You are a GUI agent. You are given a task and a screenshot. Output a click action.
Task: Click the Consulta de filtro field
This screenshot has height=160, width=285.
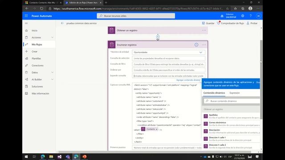(x=169, y=64)
